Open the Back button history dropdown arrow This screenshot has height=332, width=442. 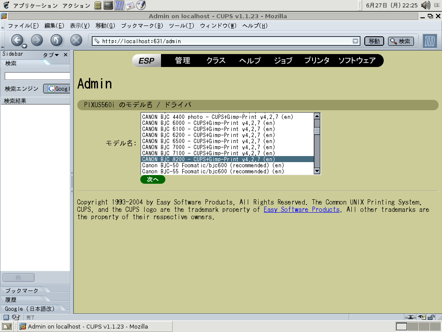pyautogui.click(x=25, y=46)
